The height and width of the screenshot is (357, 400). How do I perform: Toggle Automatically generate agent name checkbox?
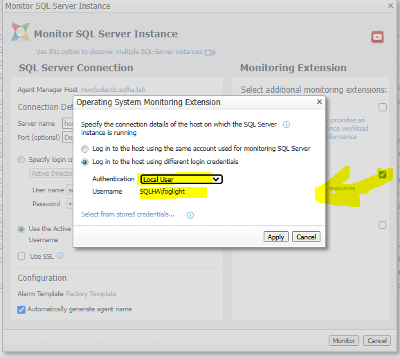click(x=21, y=309)
